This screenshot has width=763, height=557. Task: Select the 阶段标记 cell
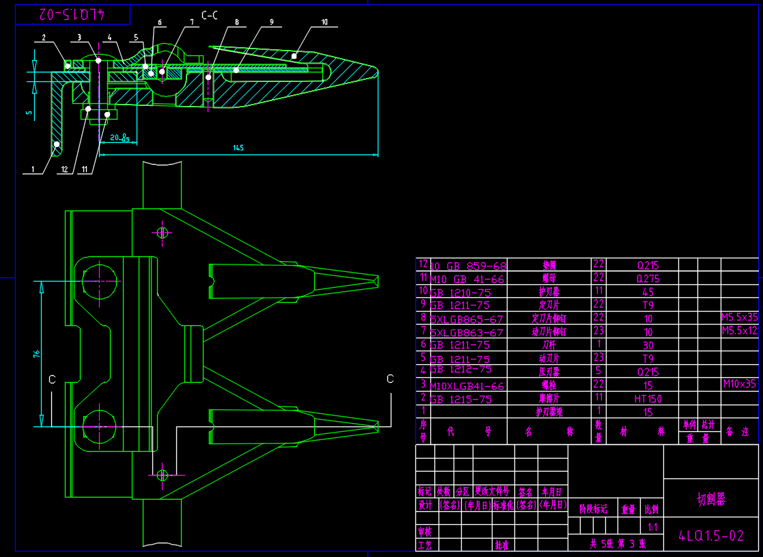click(x=593, y=510)
